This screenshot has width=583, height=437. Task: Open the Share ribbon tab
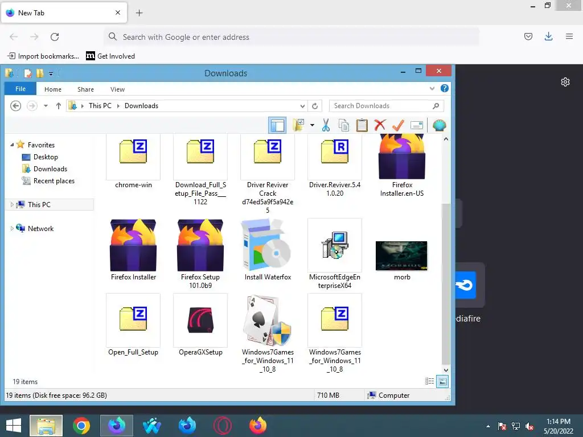[x=85, y=89]
